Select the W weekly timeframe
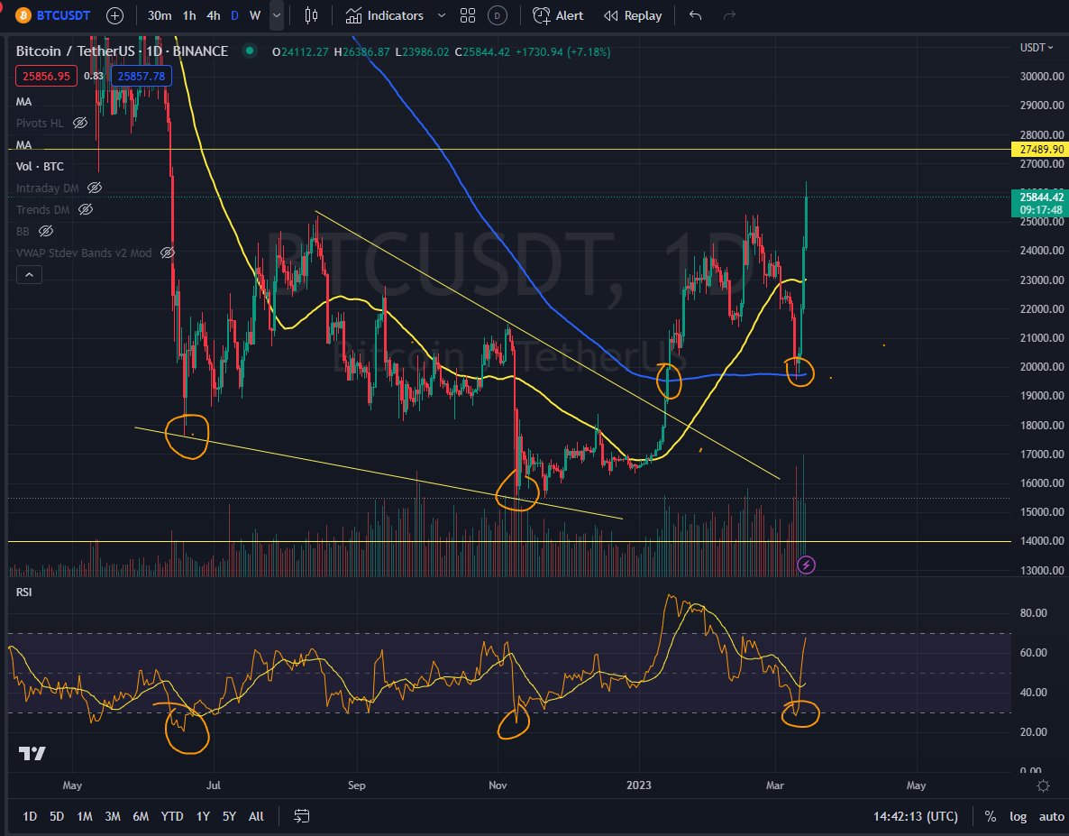This screenshot has height=836, width=1069. [x=255, y=15]
